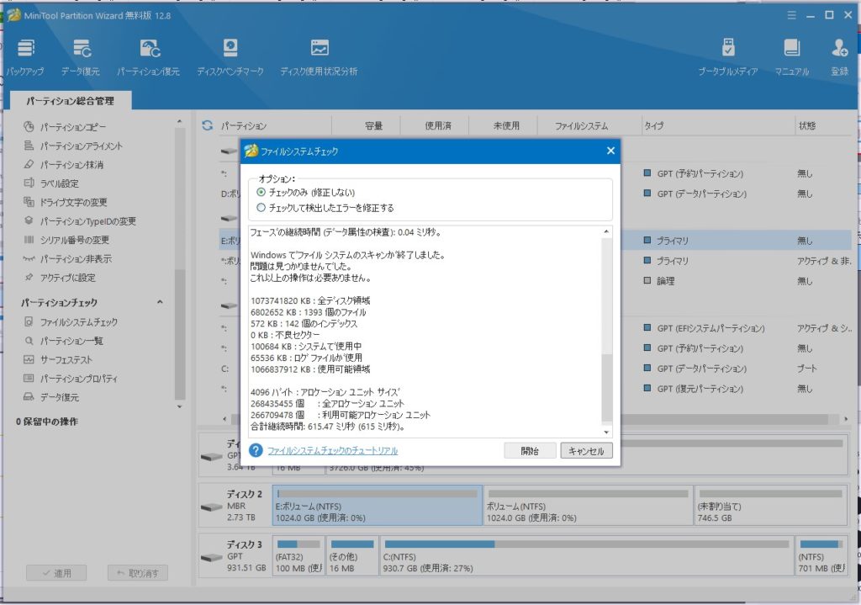The image size is (861, 605).
Task: Click the キャンセル button in the dialog
Action: click(586, 451)
